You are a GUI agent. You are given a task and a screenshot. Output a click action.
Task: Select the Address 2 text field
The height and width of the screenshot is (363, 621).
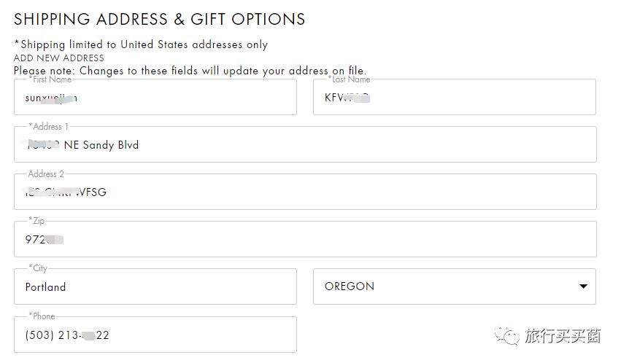(304, 192)
